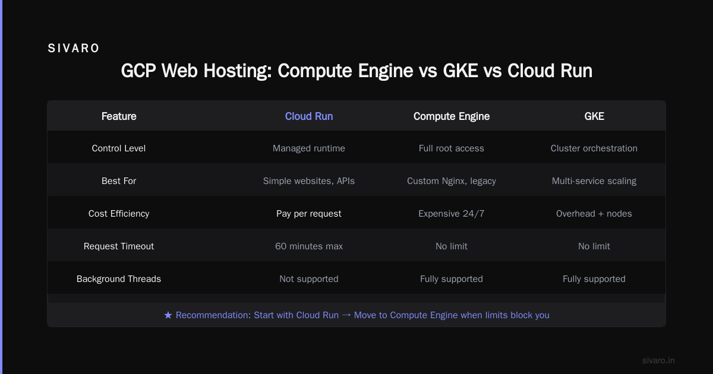The image size is (713, 374).
Task: Click the '60 minutes max' cell
Action: coord(309,246)
